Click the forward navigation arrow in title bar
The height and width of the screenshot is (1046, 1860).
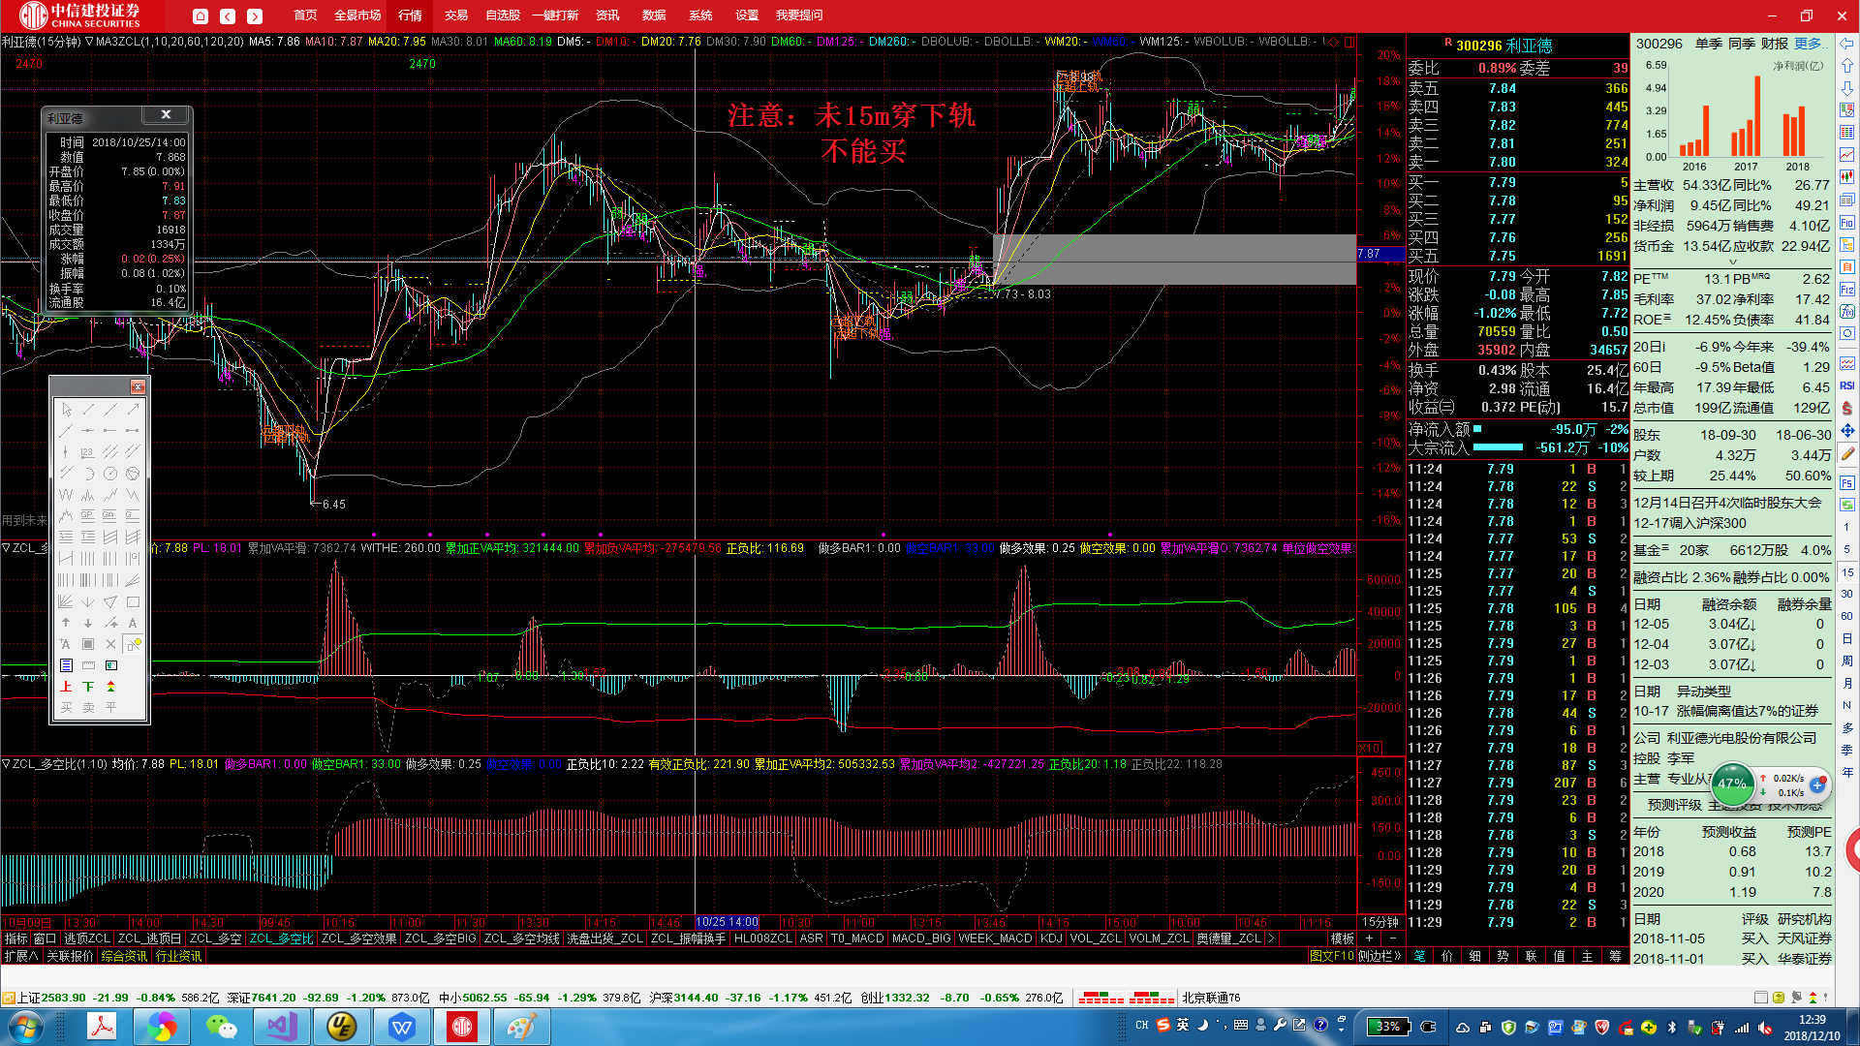tap(255, 15)
